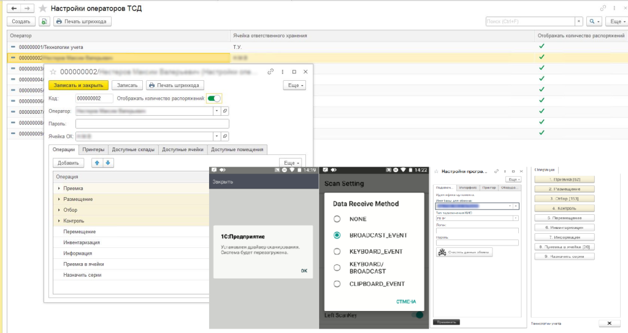
Task: Click the magnifier search icon button
Action: tap(592, 21)
